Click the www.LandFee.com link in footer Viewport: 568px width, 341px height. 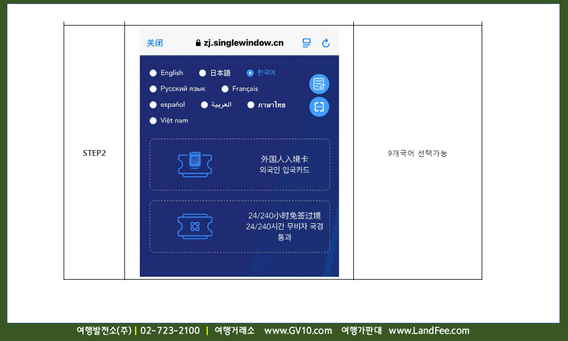point(429,331)
